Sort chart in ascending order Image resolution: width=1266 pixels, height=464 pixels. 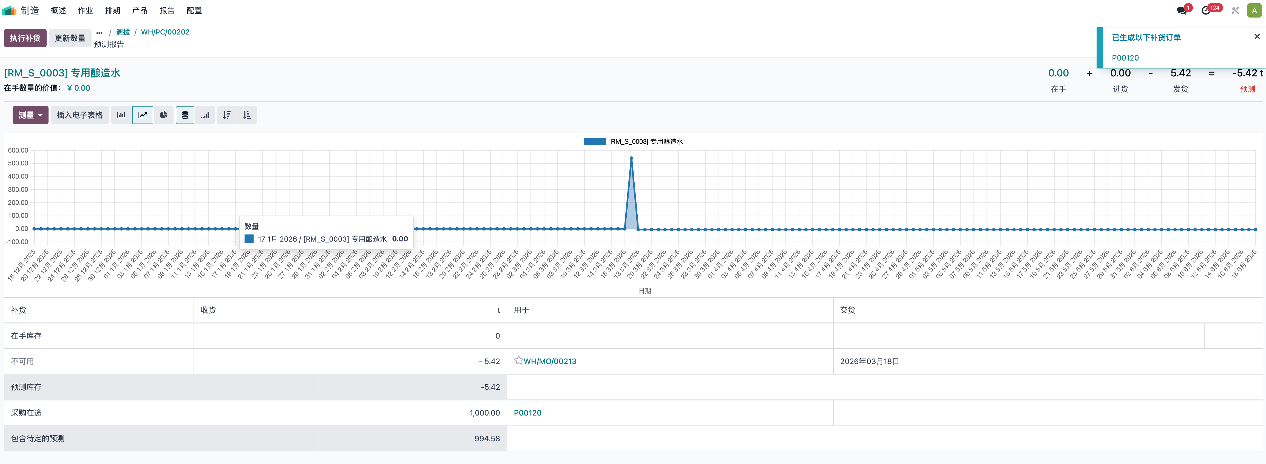click(247, 115)
